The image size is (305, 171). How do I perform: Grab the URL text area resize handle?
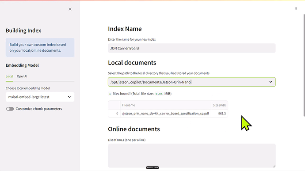coord(274,166)
